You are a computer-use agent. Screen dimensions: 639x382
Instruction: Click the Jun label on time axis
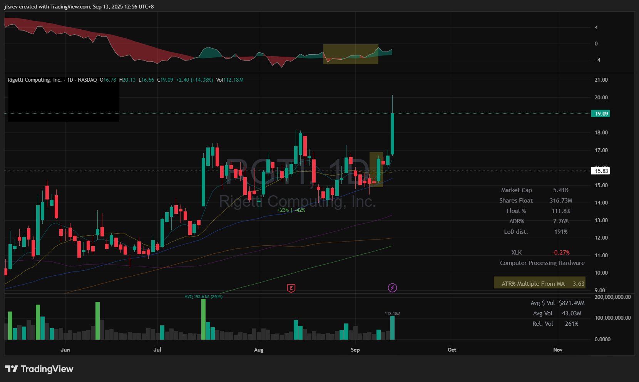(65, 350)
